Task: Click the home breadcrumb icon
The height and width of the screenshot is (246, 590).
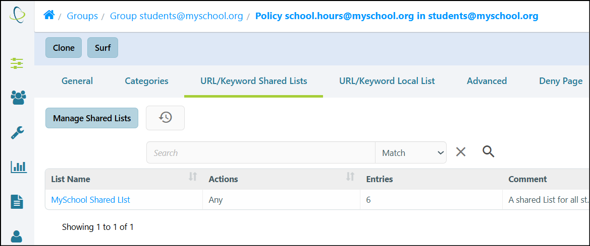Action: pyautogui.click(x=49, y=16)
